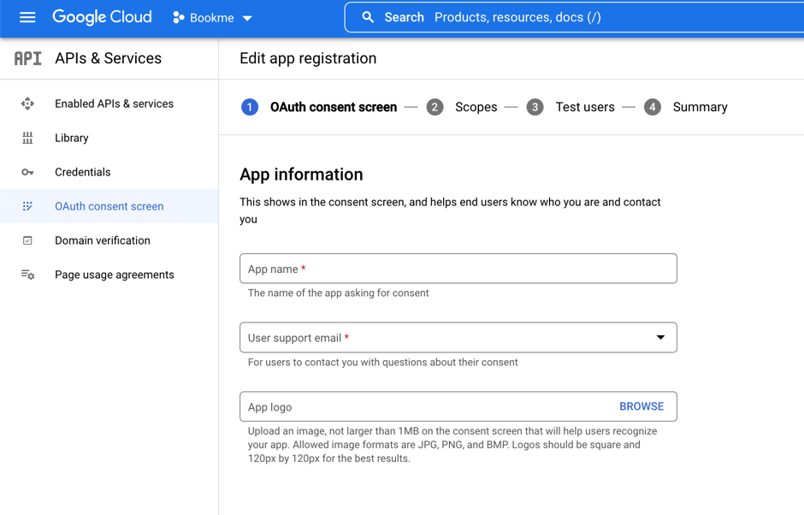Click the Enabled APIs & services icon
This screenshot has width=804, height=515.
click(27, 104)
